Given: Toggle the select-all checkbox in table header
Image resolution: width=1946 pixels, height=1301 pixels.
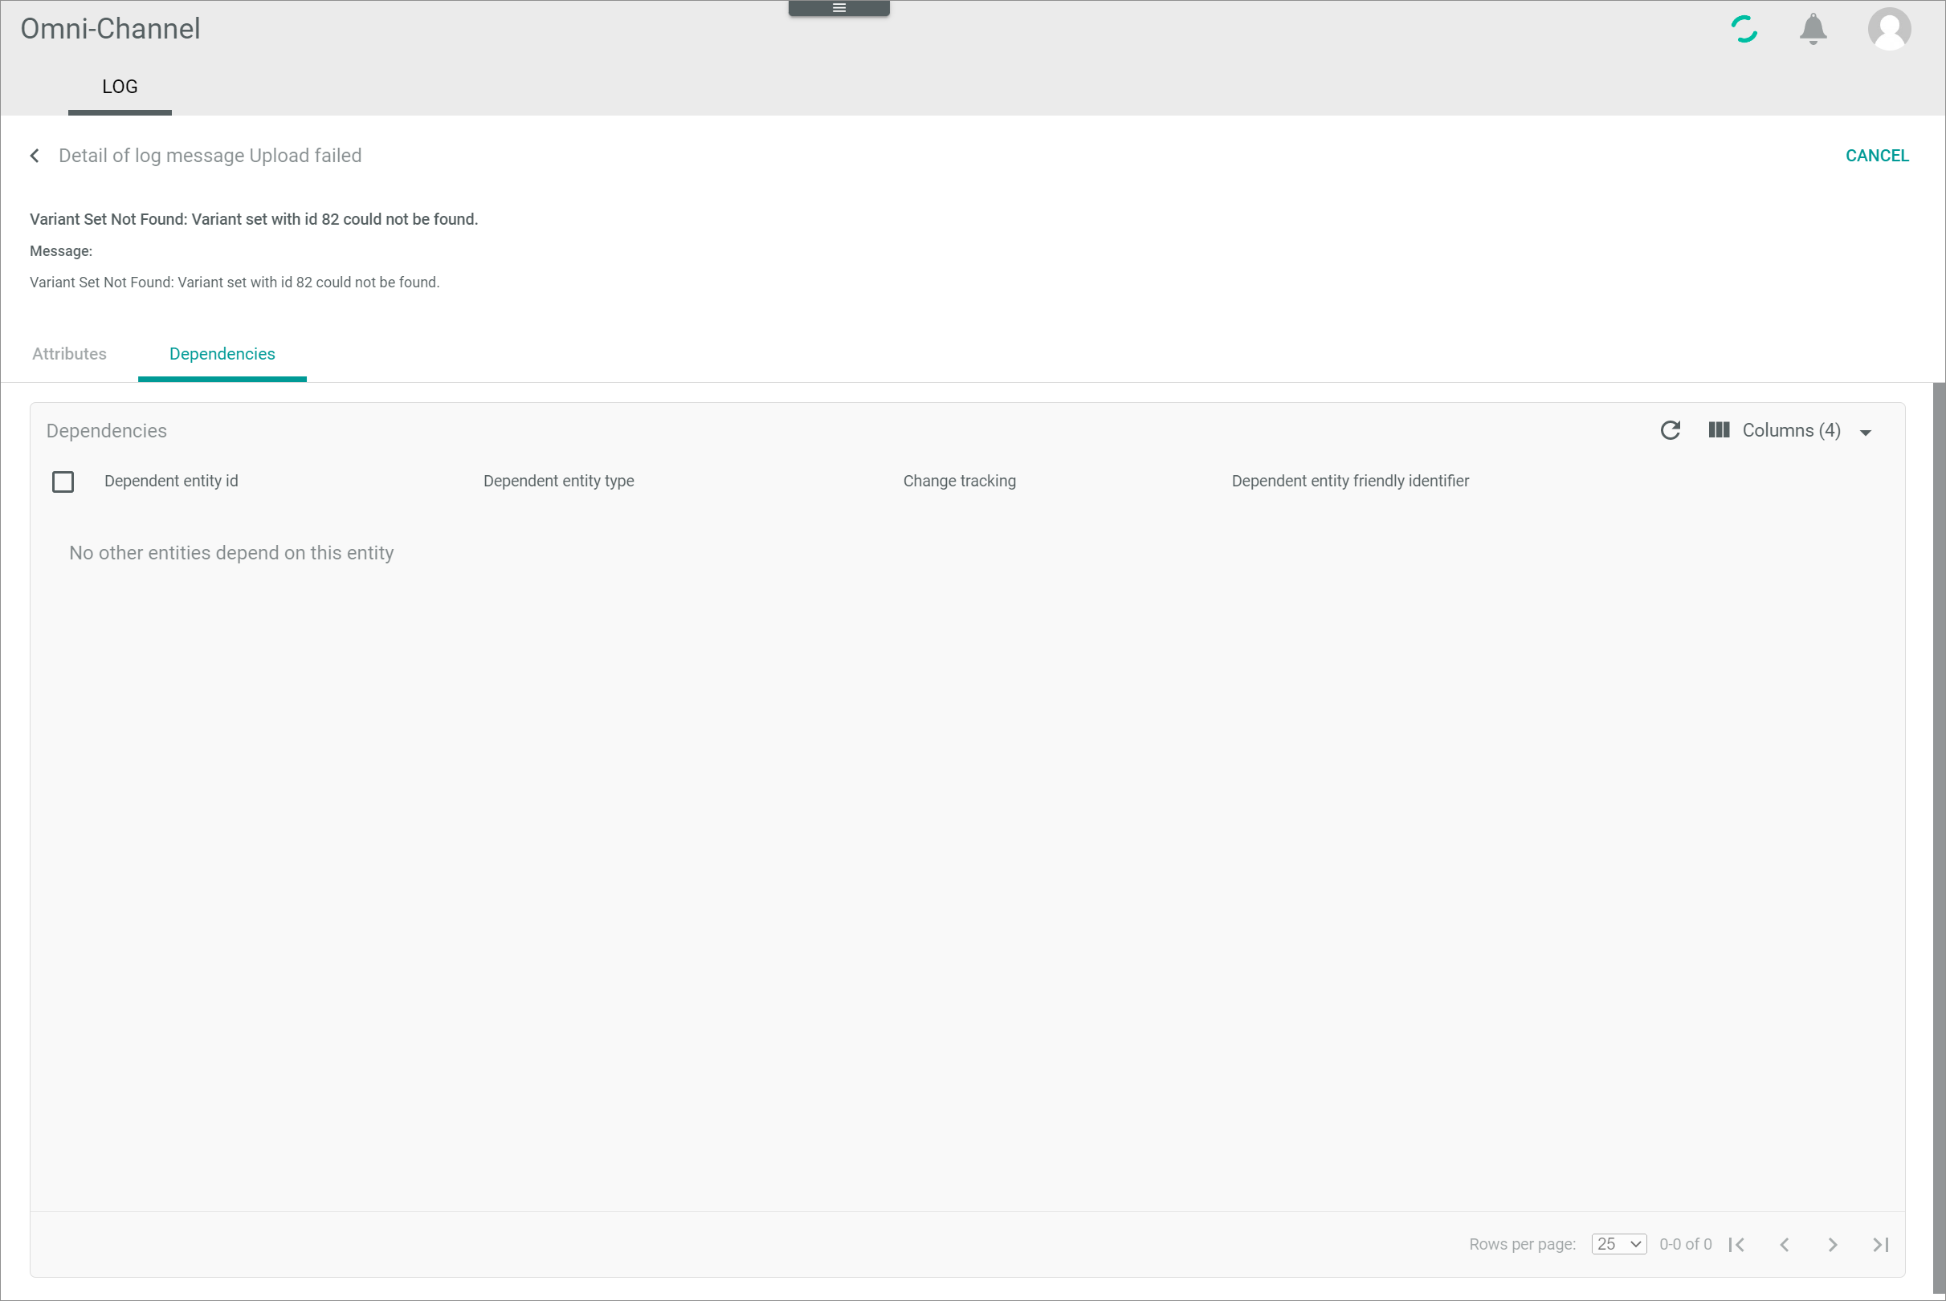Looking at the screenshot, I should pos(63,482).
